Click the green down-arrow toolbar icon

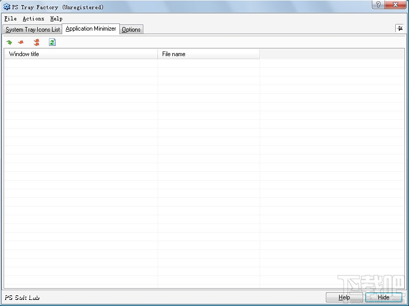point(9,42)
